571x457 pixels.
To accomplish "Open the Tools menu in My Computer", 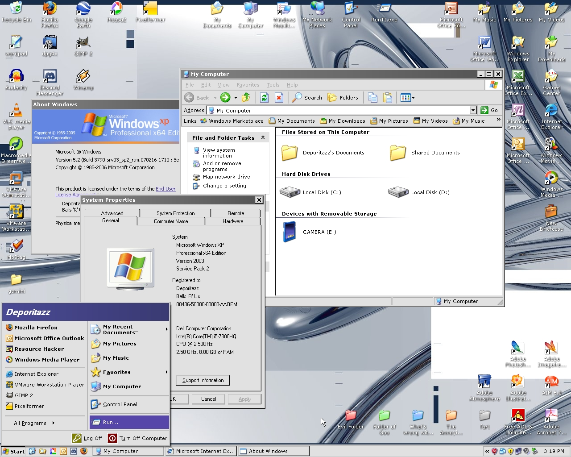I will pos(273,85).
